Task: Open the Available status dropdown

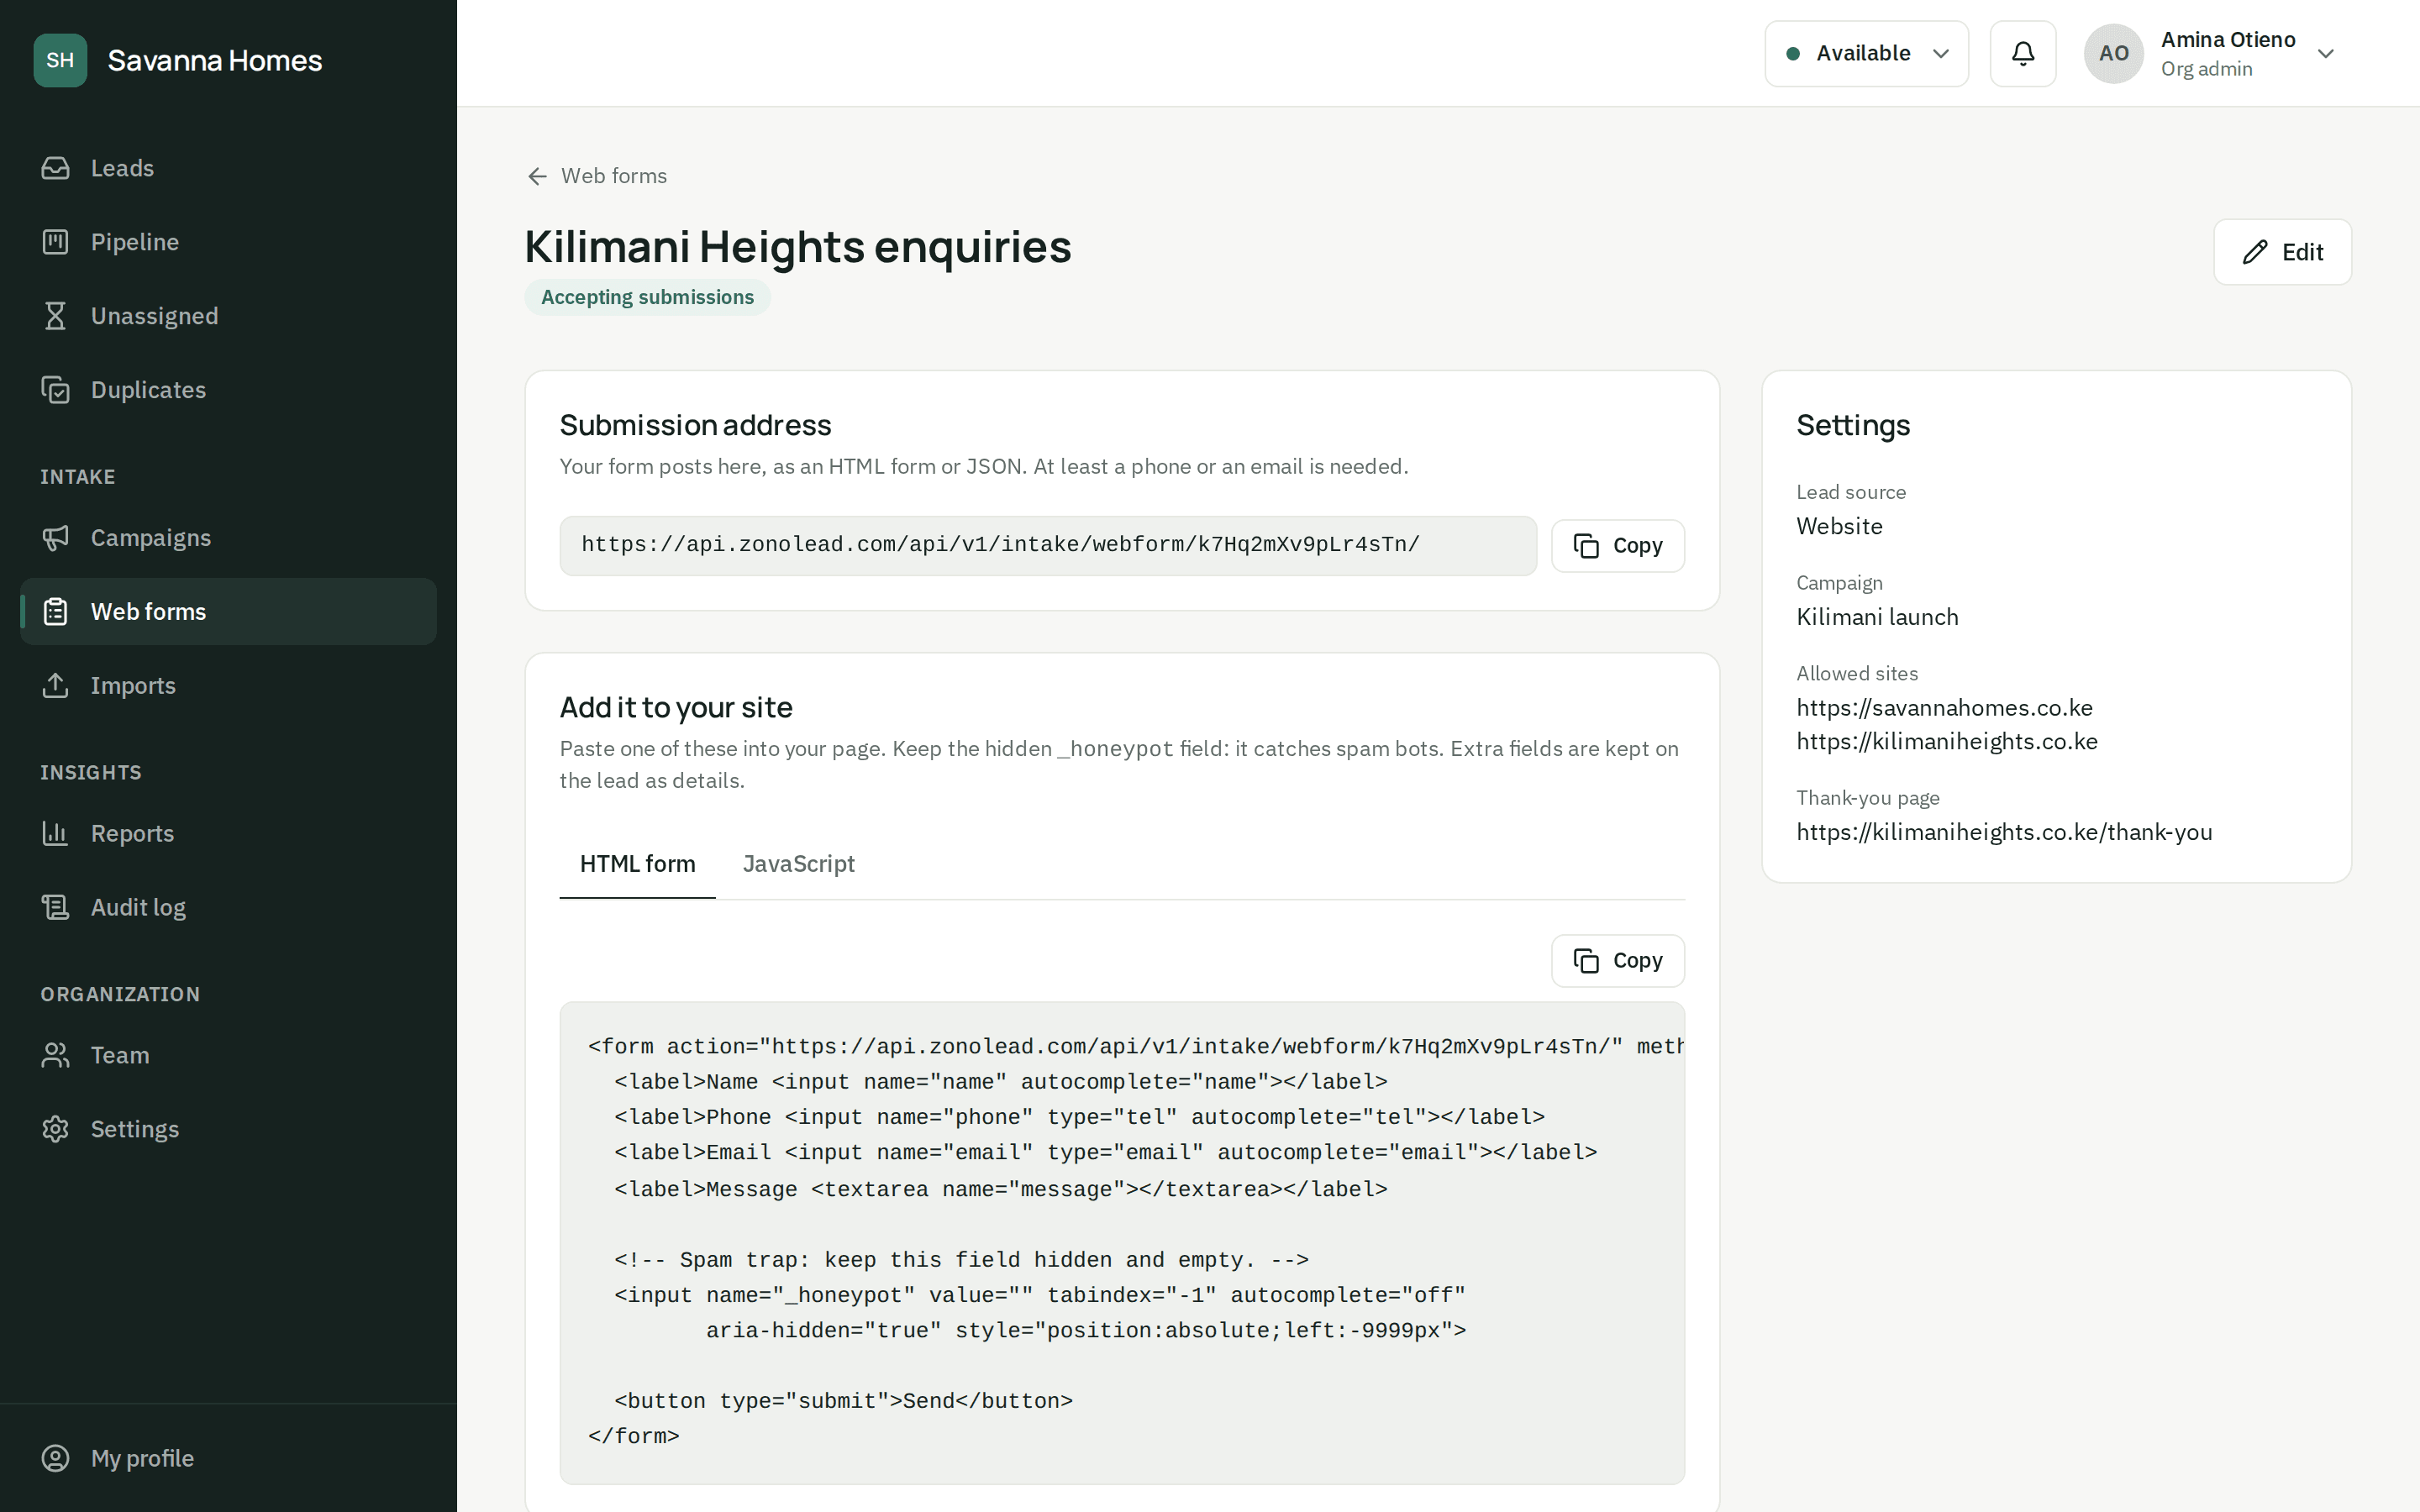Action: pyautogui.click(x=1866, y=54)
